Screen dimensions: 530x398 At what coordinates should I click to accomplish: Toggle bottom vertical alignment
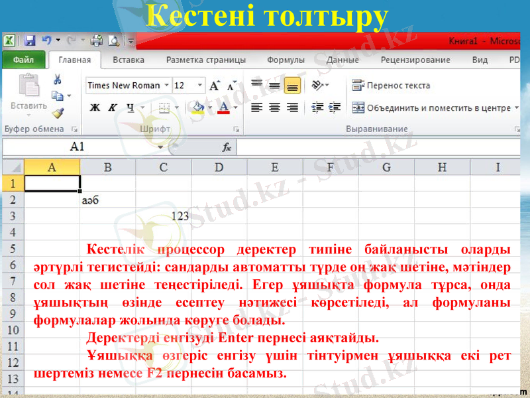pyautogui.click(x=292, y=85)
